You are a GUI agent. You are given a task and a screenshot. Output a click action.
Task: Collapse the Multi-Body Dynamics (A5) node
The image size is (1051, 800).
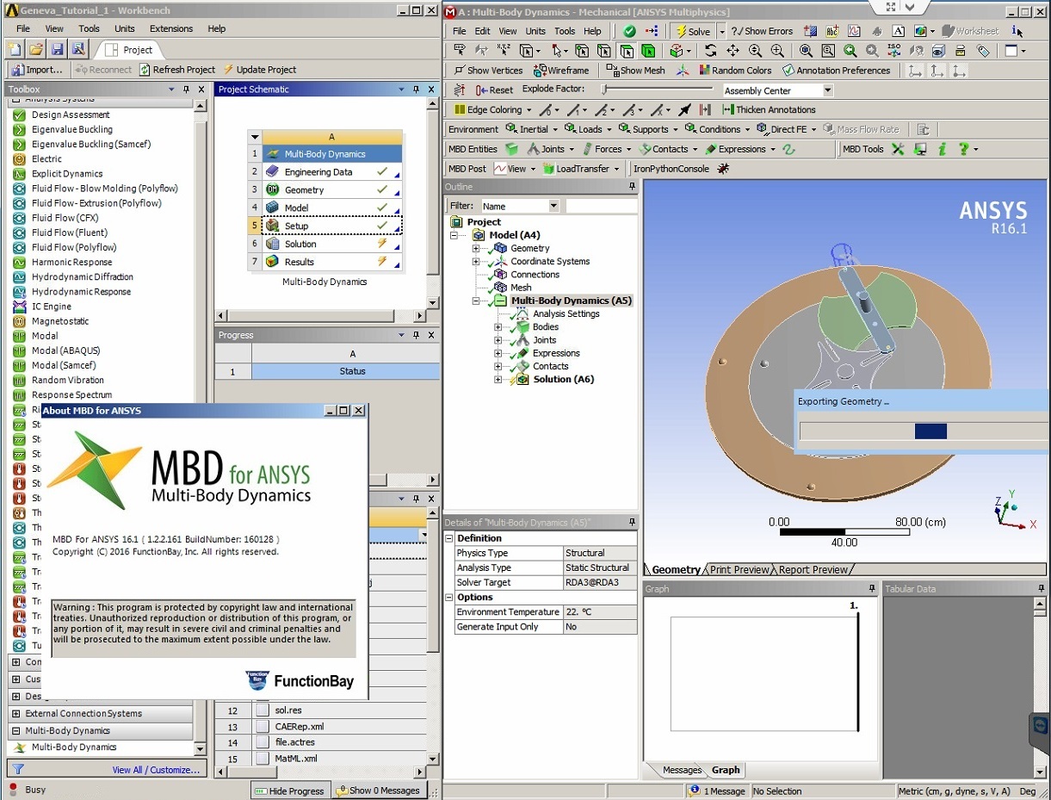click(x=475, y=301)
